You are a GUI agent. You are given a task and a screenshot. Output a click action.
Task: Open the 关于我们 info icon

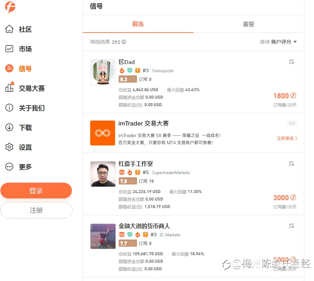pos(9,108)
